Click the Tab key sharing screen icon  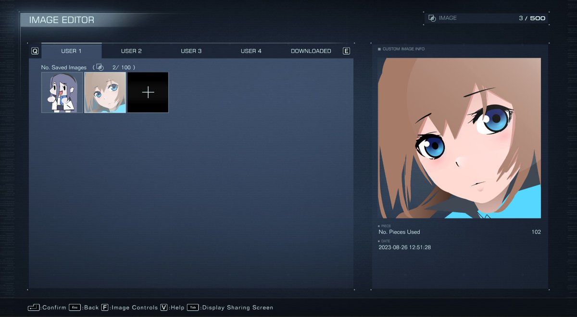pyautogui.click(x=193, y=307)
